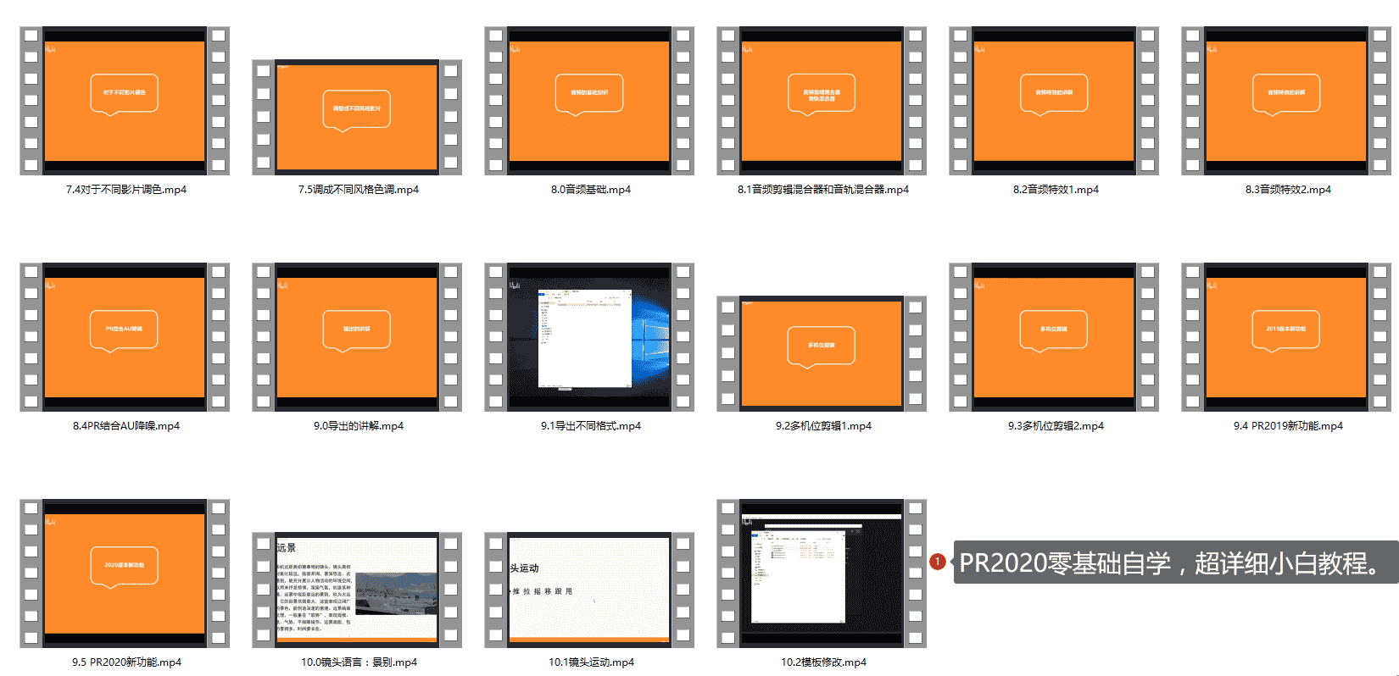Select the 9.0导出的讲解.mp4 thumbnail
Viewport: 1399px width, 676px height.
tap(357, 337)
